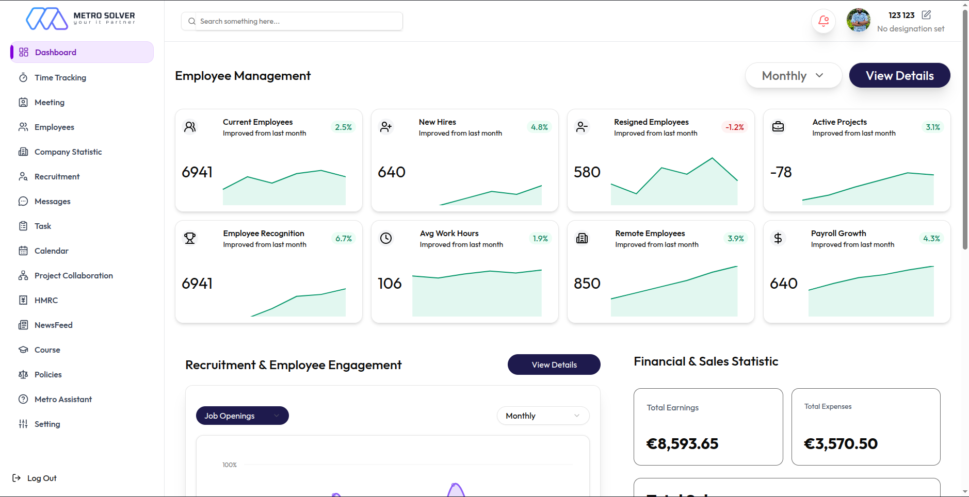The height and width of the screenshot is (497, 969).
Task: Open the Monthly dropdown in Recruitment chart
Action: tap(542, 416)
